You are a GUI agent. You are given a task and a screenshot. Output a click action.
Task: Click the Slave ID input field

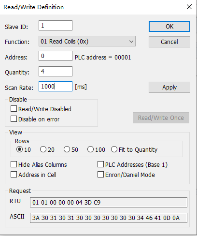[56, 25]
